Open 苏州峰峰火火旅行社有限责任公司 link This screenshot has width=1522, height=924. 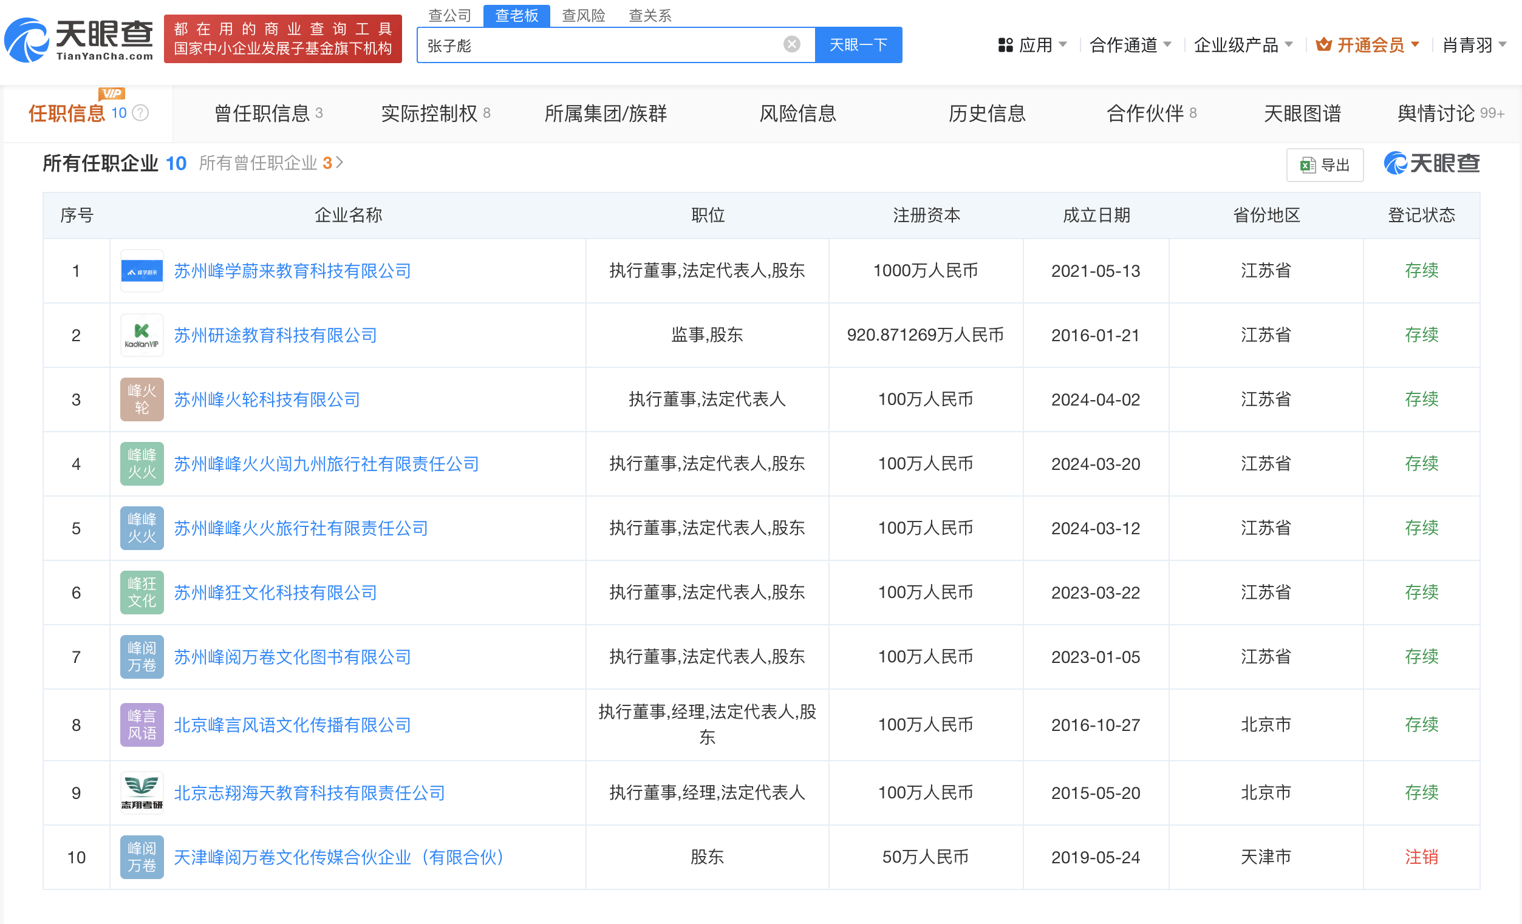(x=301, y=528)
